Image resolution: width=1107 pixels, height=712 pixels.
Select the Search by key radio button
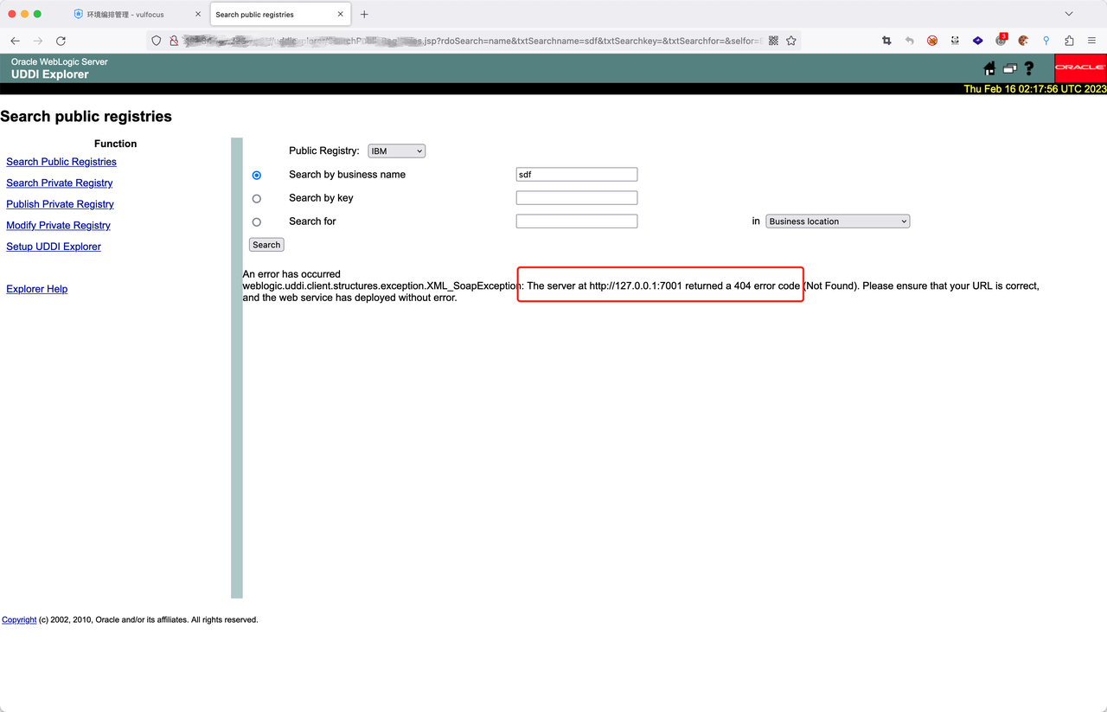click(x=256, y=199)
